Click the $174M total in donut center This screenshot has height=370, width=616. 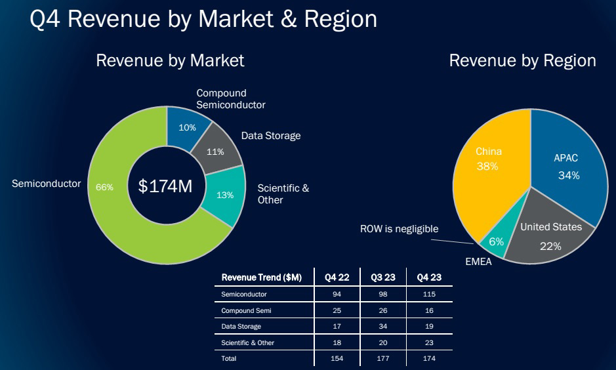coord(165,186)
